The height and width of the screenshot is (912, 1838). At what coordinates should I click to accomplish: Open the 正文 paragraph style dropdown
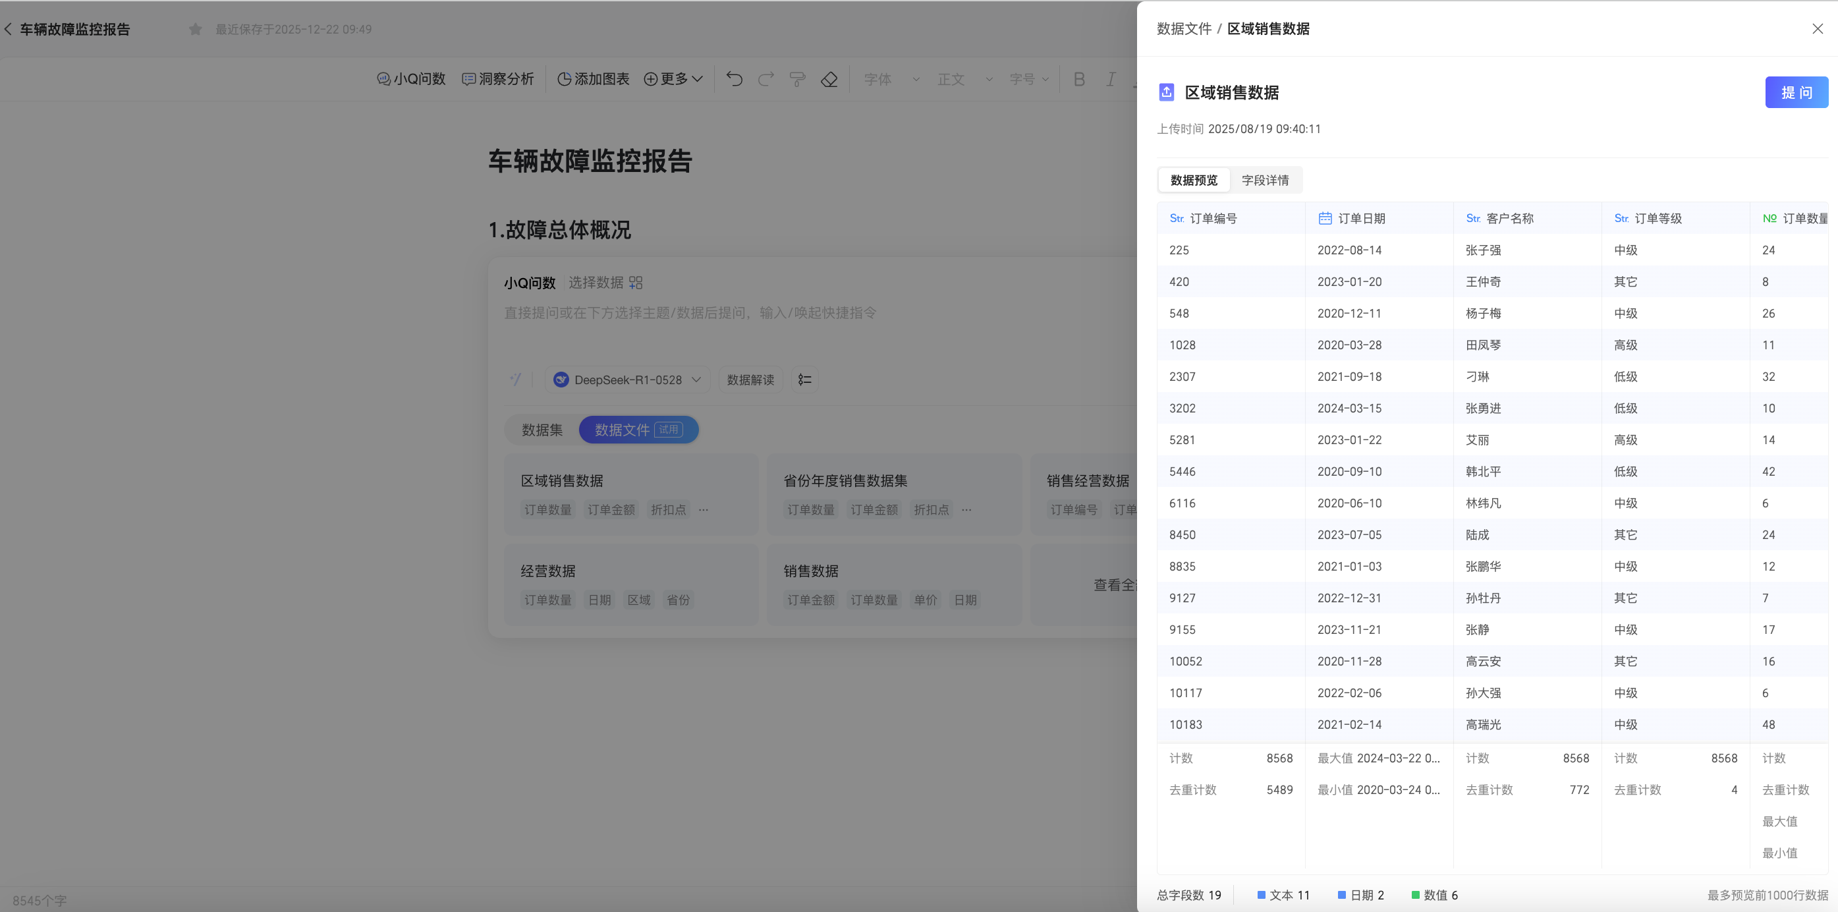tap(964, 79)
